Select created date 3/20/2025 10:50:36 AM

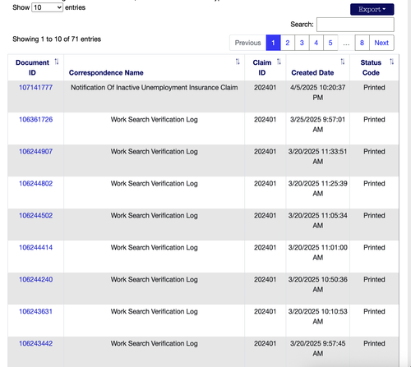pos(318,285)
